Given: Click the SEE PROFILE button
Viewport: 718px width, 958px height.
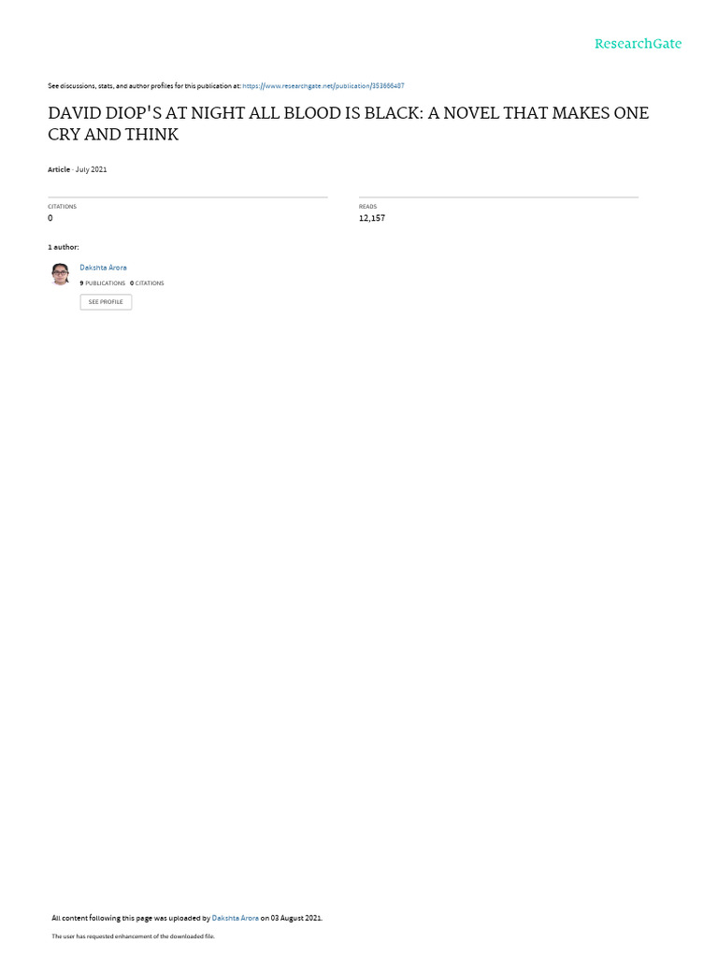Looking at the screenshot, I should [x=106, y=302].
